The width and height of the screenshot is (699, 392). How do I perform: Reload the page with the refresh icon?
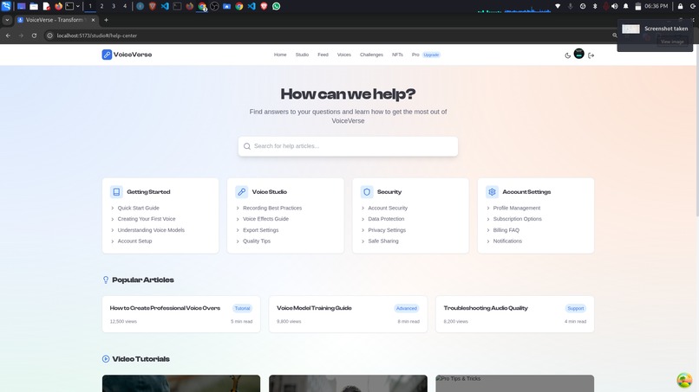coord(34,35)
